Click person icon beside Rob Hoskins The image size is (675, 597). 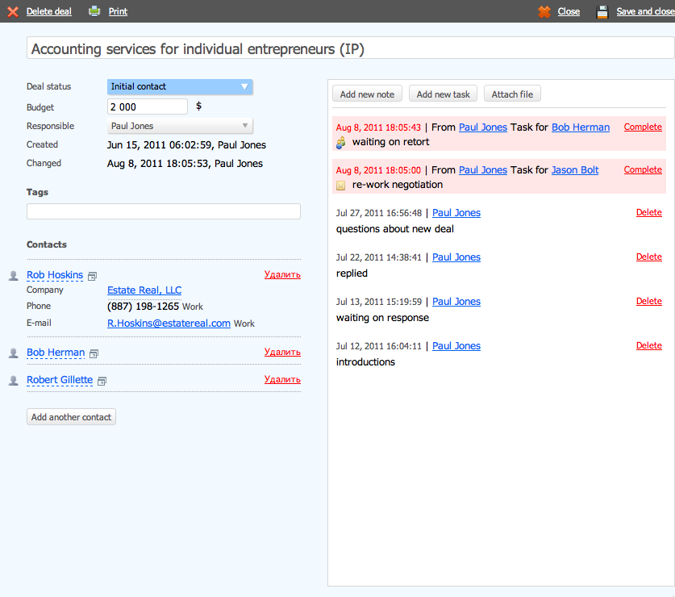(13, 275)
